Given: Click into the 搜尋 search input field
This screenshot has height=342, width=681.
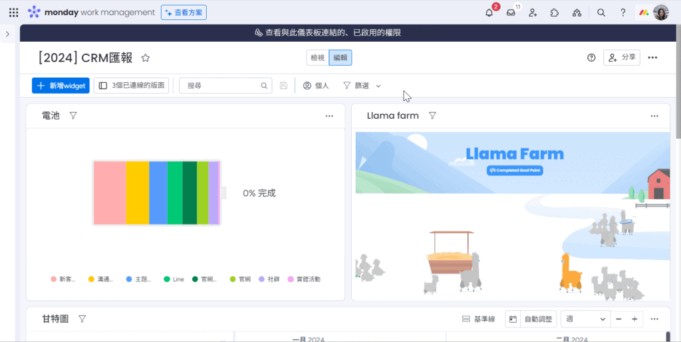Looking at the screenshot, I should click(226, 86).
